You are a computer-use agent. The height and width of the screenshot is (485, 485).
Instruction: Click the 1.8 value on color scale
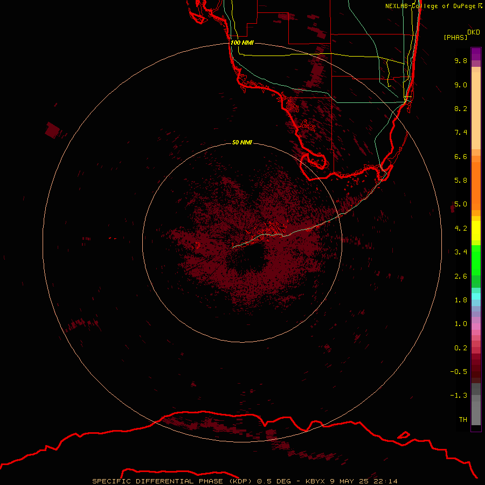tap(461, 300)
